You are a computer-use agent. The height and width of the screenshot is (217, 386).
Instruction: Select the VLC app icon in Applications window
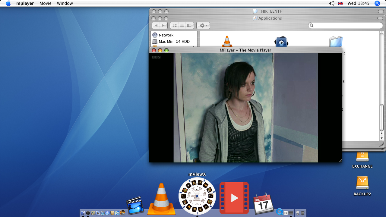click(x=227, y=41)
